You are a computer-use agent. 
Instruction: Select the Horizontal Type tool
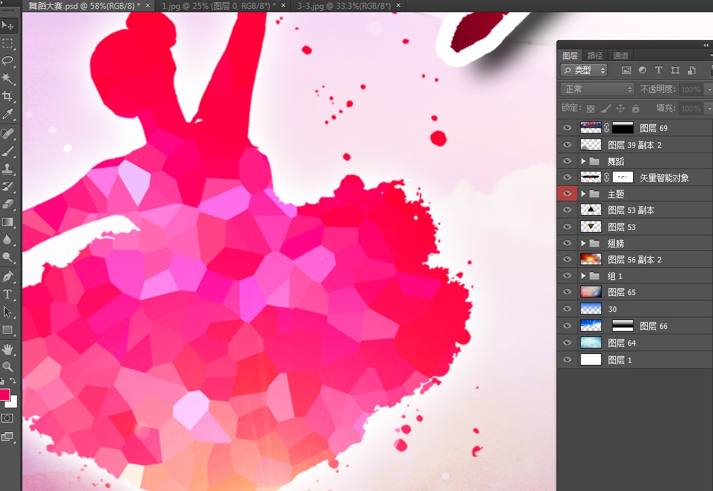point(7,294)
